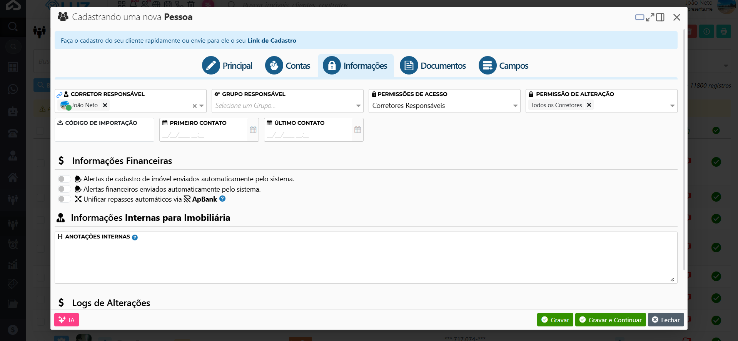Click the modal vertical scrollbar
This screenshot has height=341, width=738.
(685, 150)
